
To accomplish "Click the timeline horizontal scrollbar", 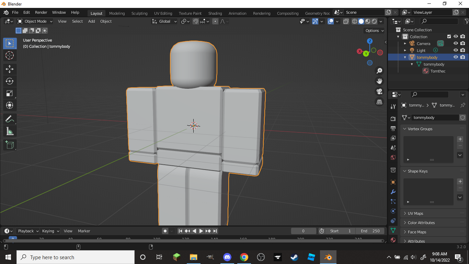I will (193, 241).
